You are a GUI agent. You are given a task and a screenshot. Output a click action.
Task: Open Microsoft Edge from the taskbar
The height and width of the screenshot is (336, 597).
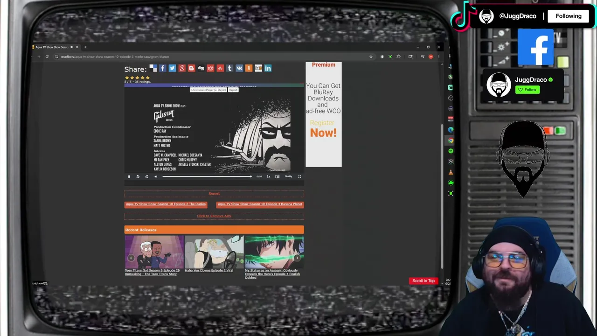click(x=451, y=130)
